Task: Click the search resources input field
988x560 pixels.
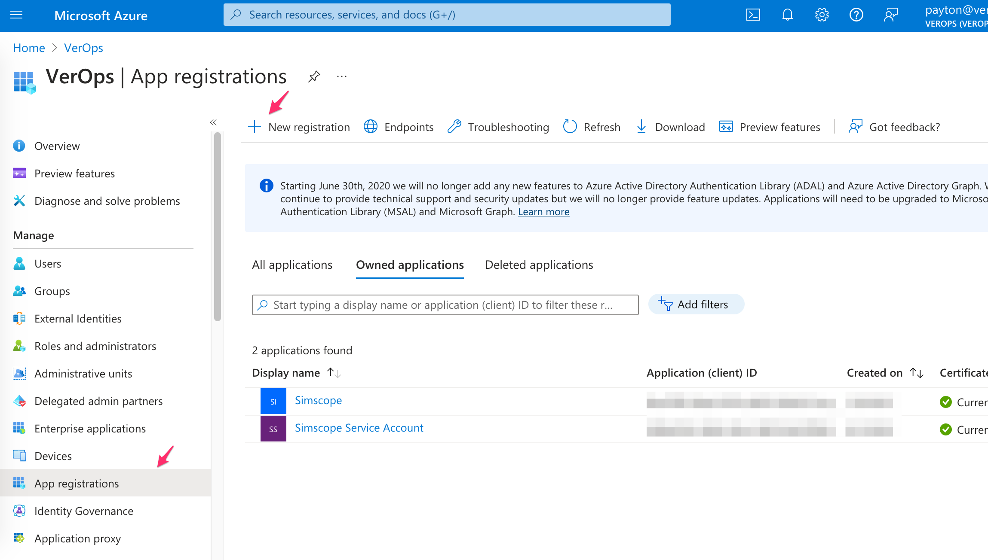Action: 447,15
